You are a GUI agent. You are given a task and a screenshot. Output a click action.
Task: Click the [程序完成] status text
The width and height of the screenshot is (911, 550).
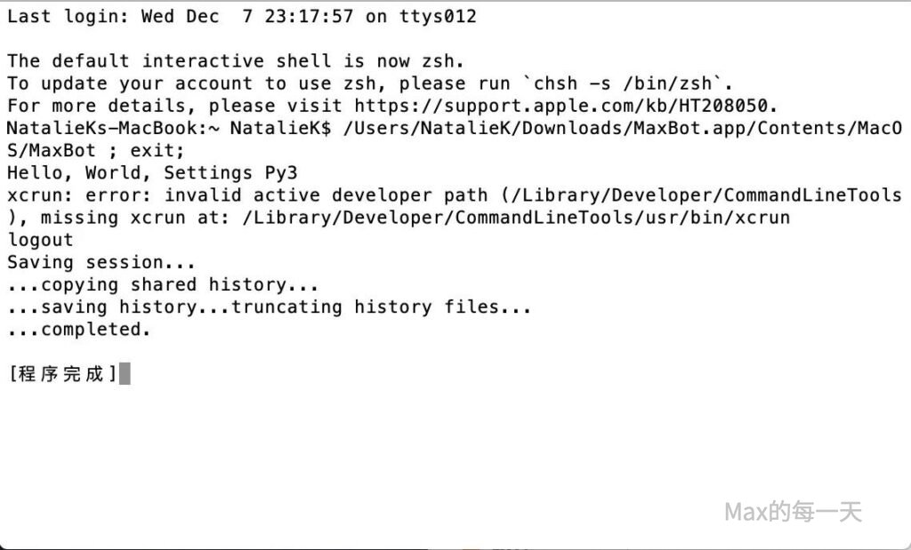point(62,374)
